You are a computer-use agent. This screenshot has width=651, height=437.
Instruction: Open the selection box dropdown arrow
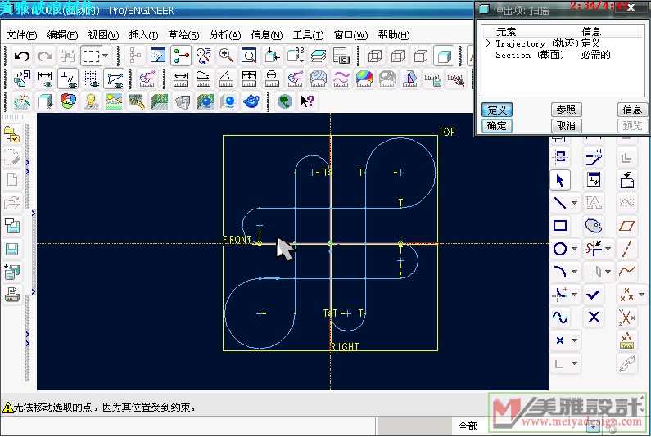[x=106, y=55]
